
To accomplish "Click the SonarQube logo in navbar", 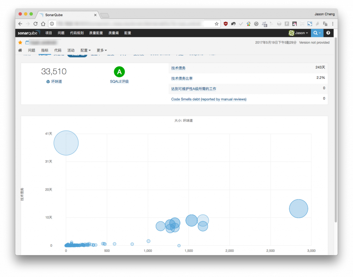I will point(29,33).
